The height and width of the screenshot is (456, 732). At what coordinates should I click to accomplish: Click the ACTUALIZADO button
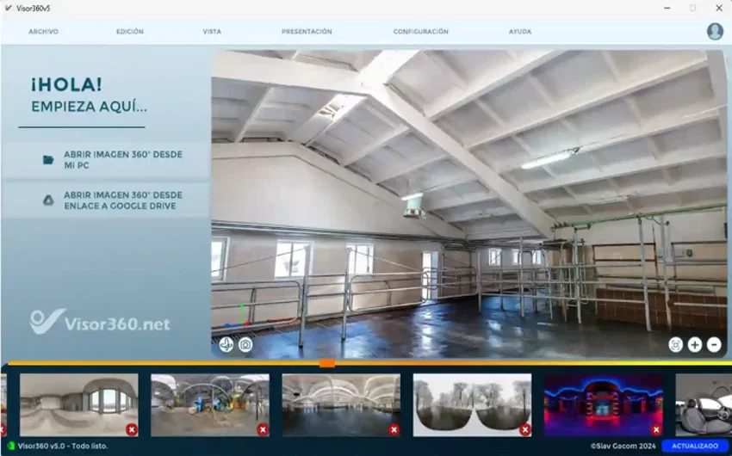[695, 447]
